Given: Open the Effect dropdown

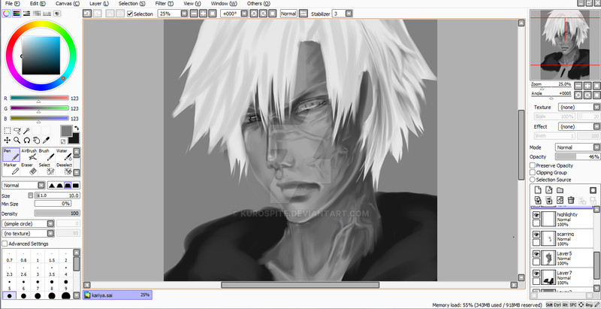Looking at the screenshot, I should coord(596,126).
